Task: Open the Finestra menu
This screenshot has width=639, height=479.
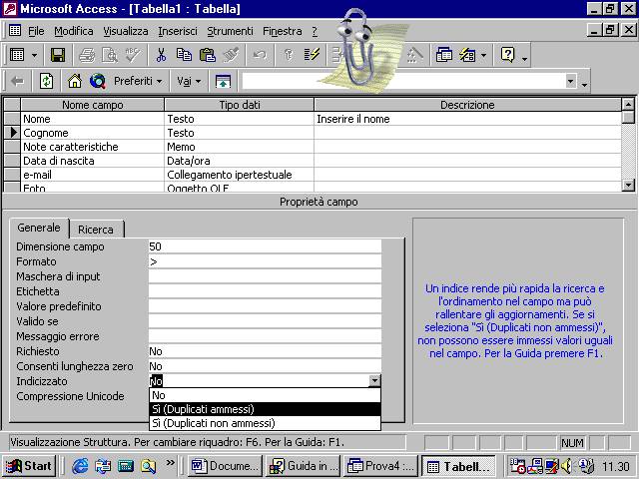Action: click(x=282, y=31)
